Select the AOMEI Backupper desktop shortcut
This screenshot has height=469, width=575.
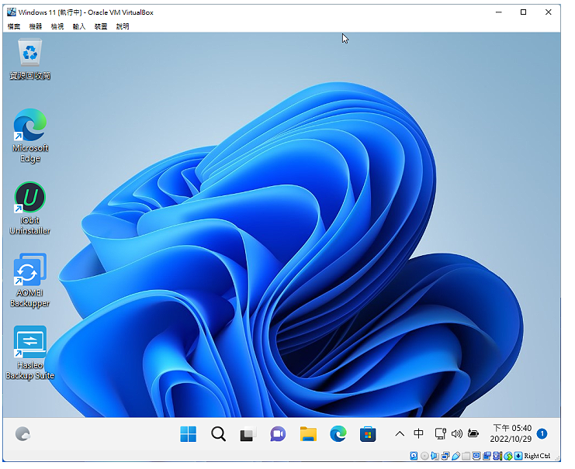point(30,281)
